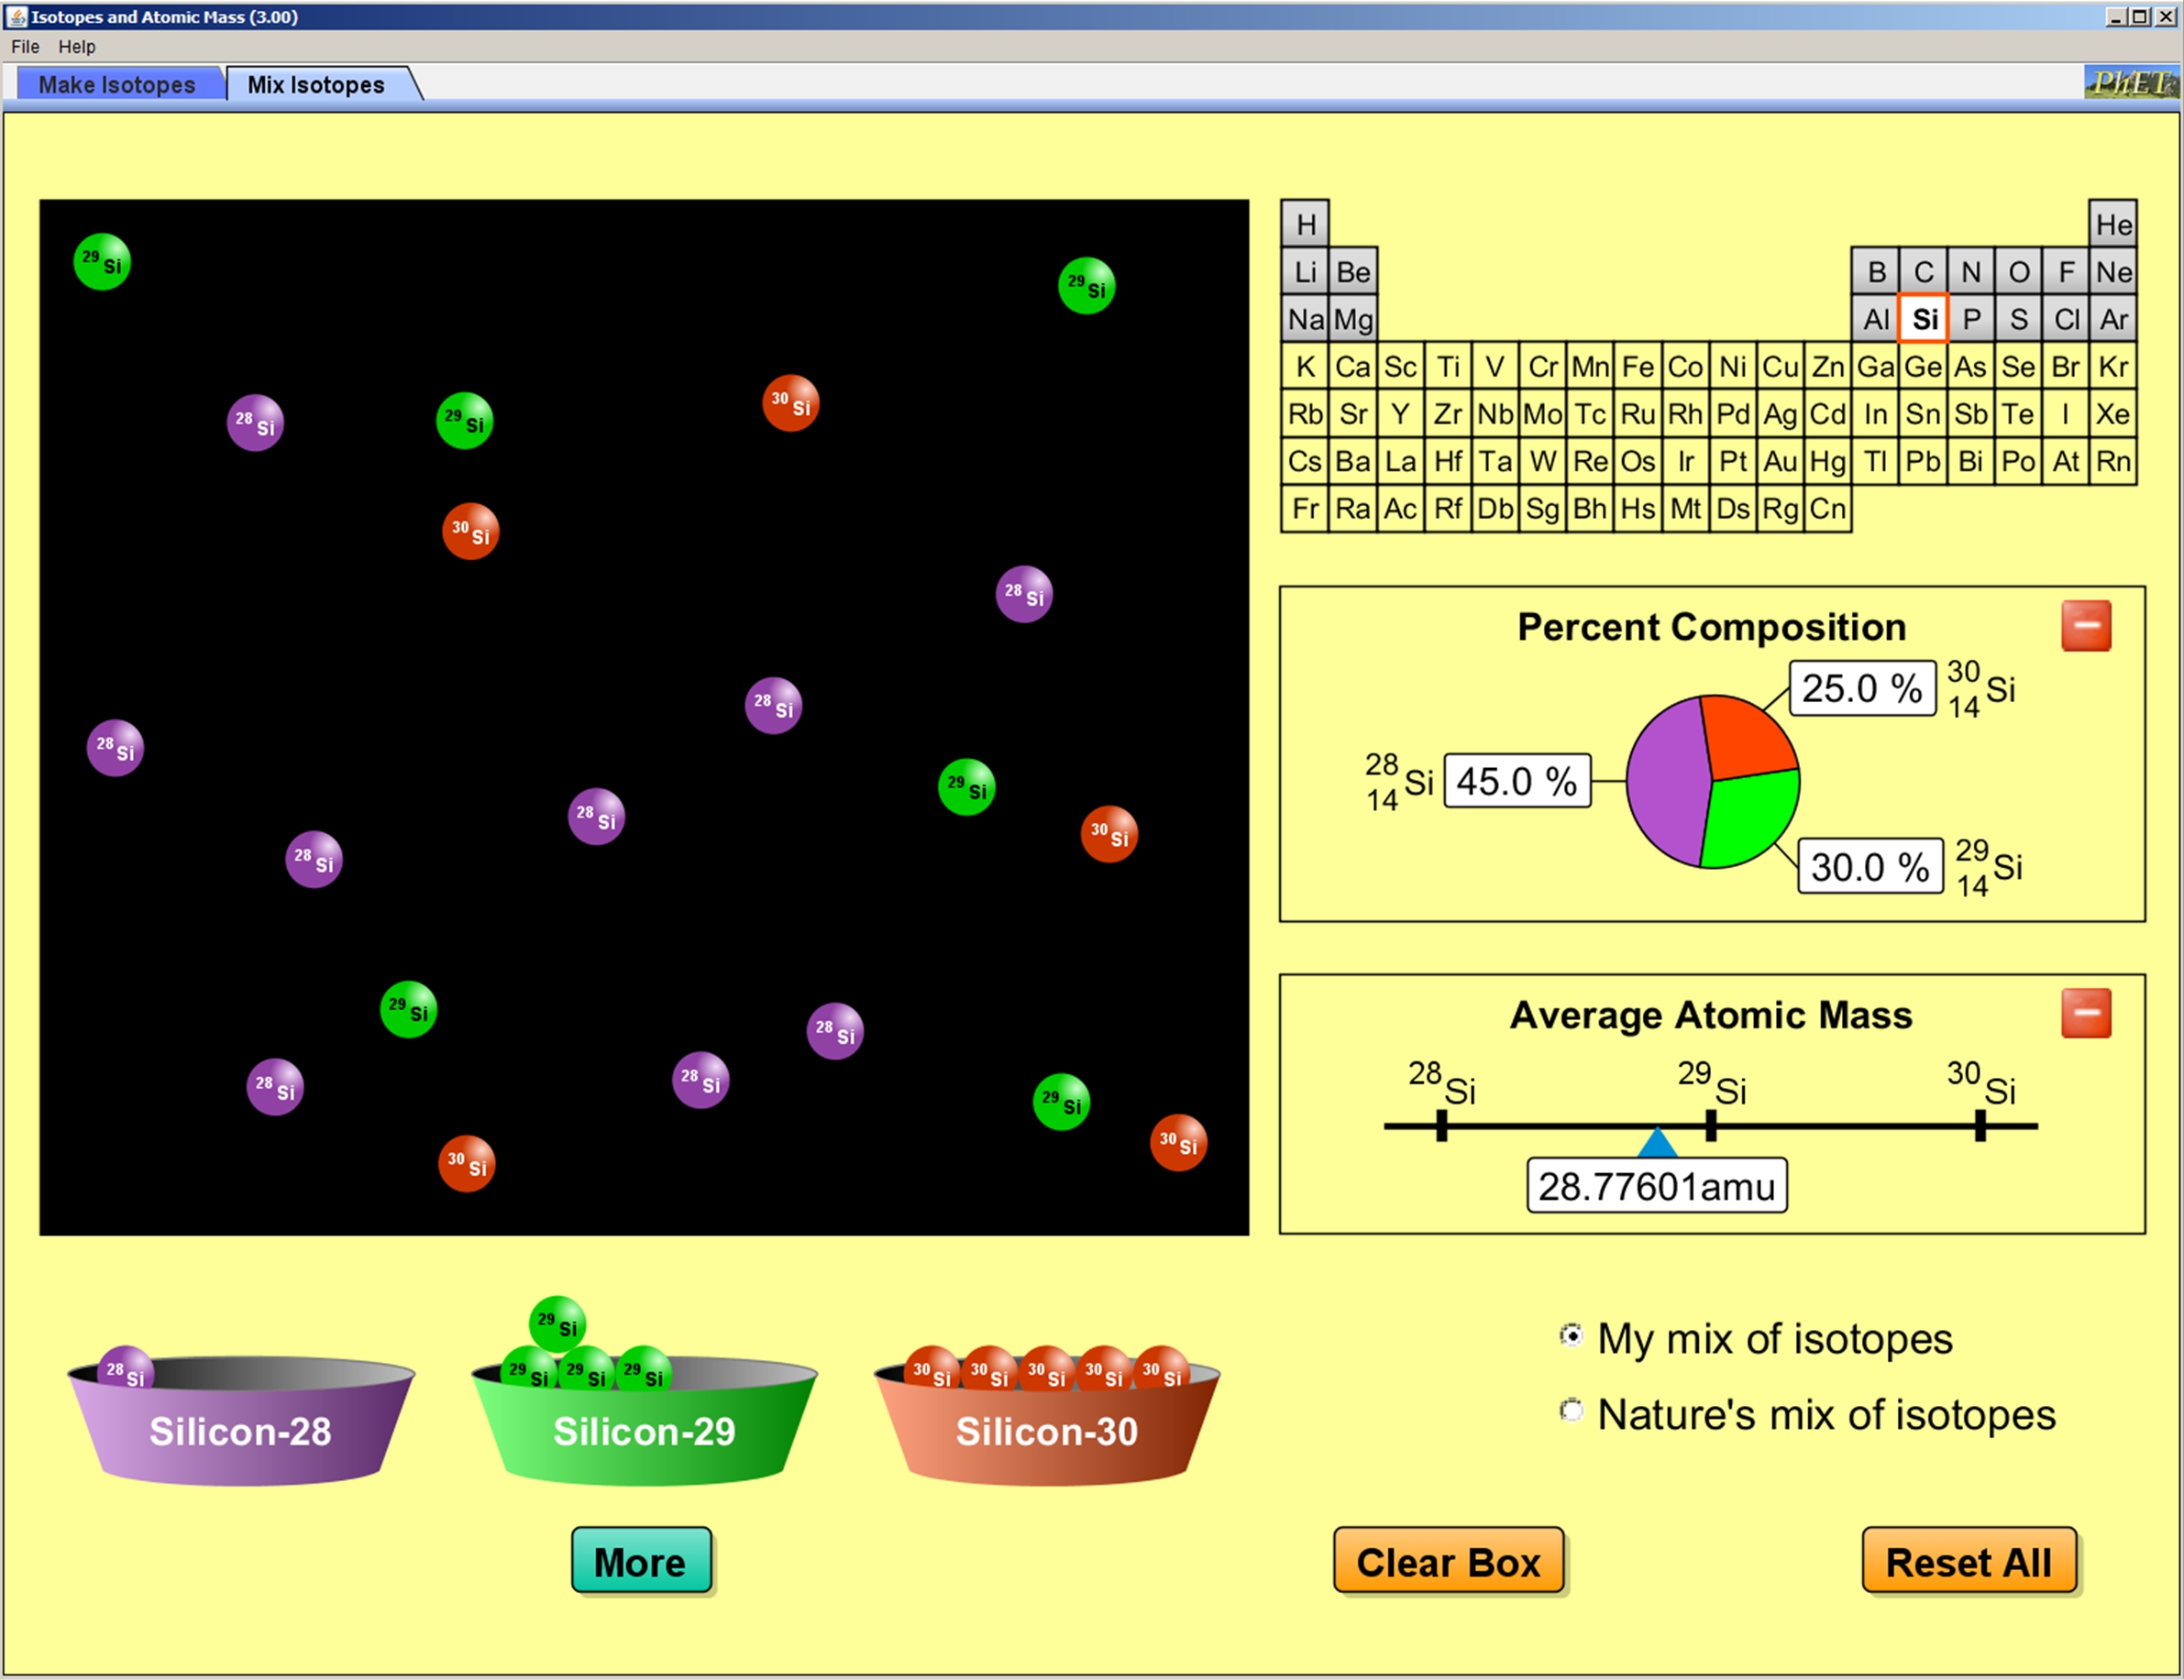The height and width of the screenshot is (1680, 2184).
Task: Click the PhET logo
Action: point(2131,82)
